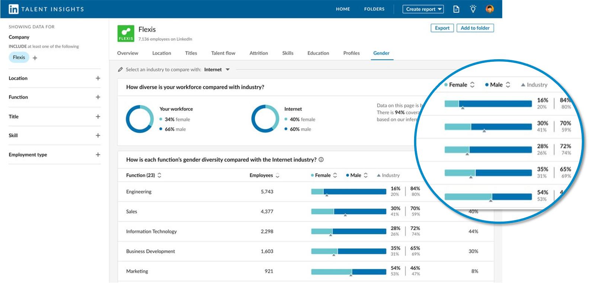This screenshot has width=589, height=283.
Task: Select the Gender tab
Action: point(381,53)
